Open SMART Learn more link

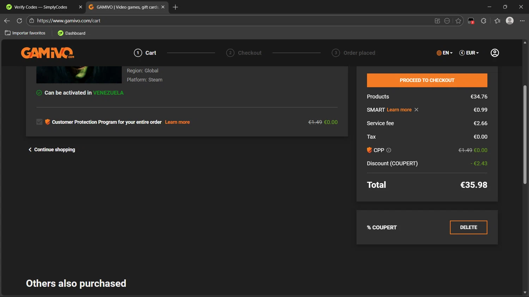pos(399,110)
